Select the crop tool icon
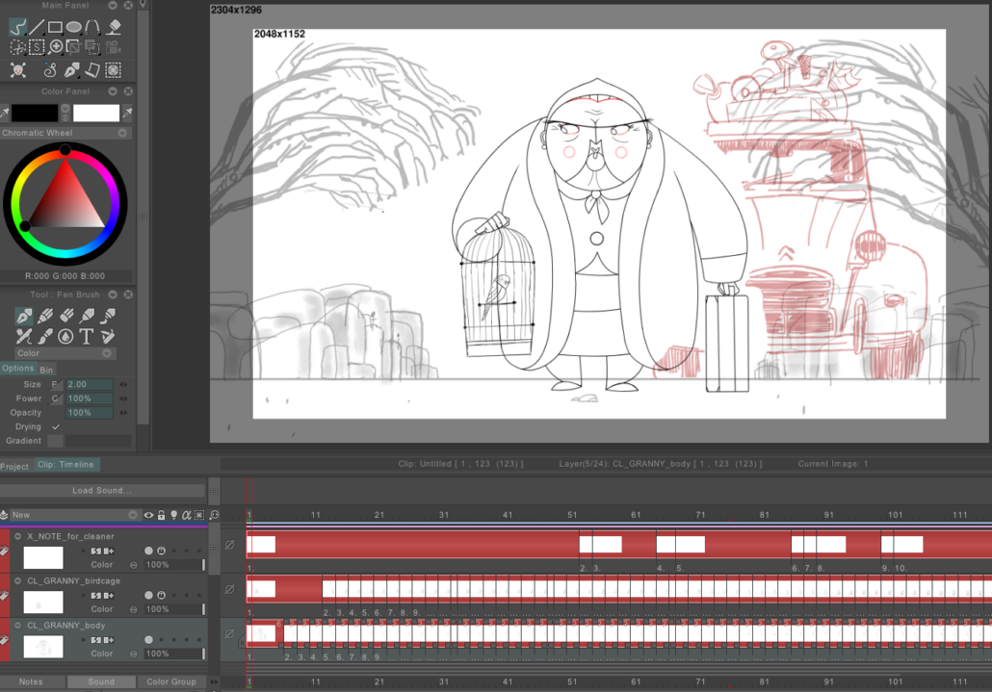The width and height of the screenshot is (992, 692). tap(73, 47)
